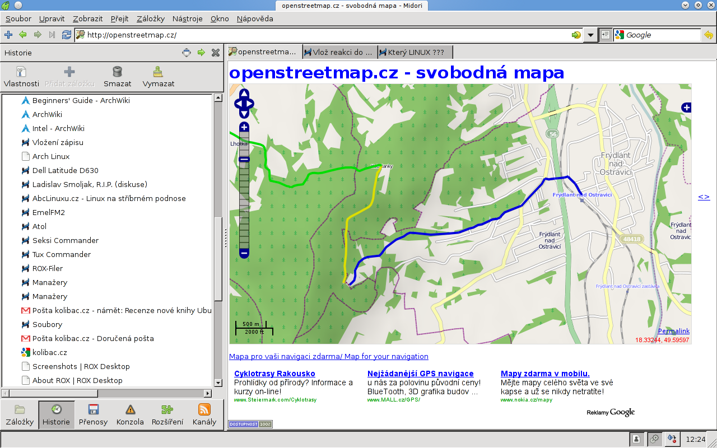
Task: Open 'Pošta kolibac.cz - Doručená pošta' entry
Action: (x=93, y=338)
